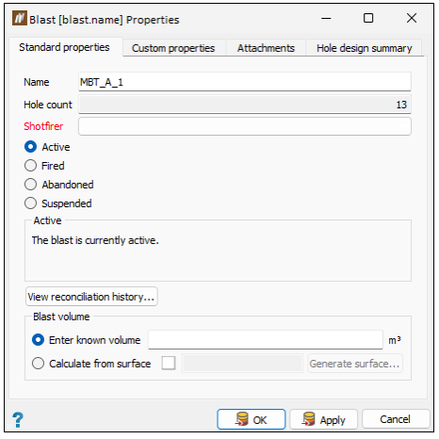Open View reconciliation history button

click(91, 297)
